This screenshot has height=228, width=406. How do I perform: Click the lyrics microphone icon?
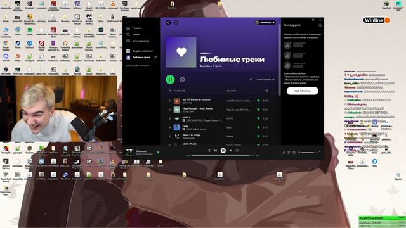point(284,153)
